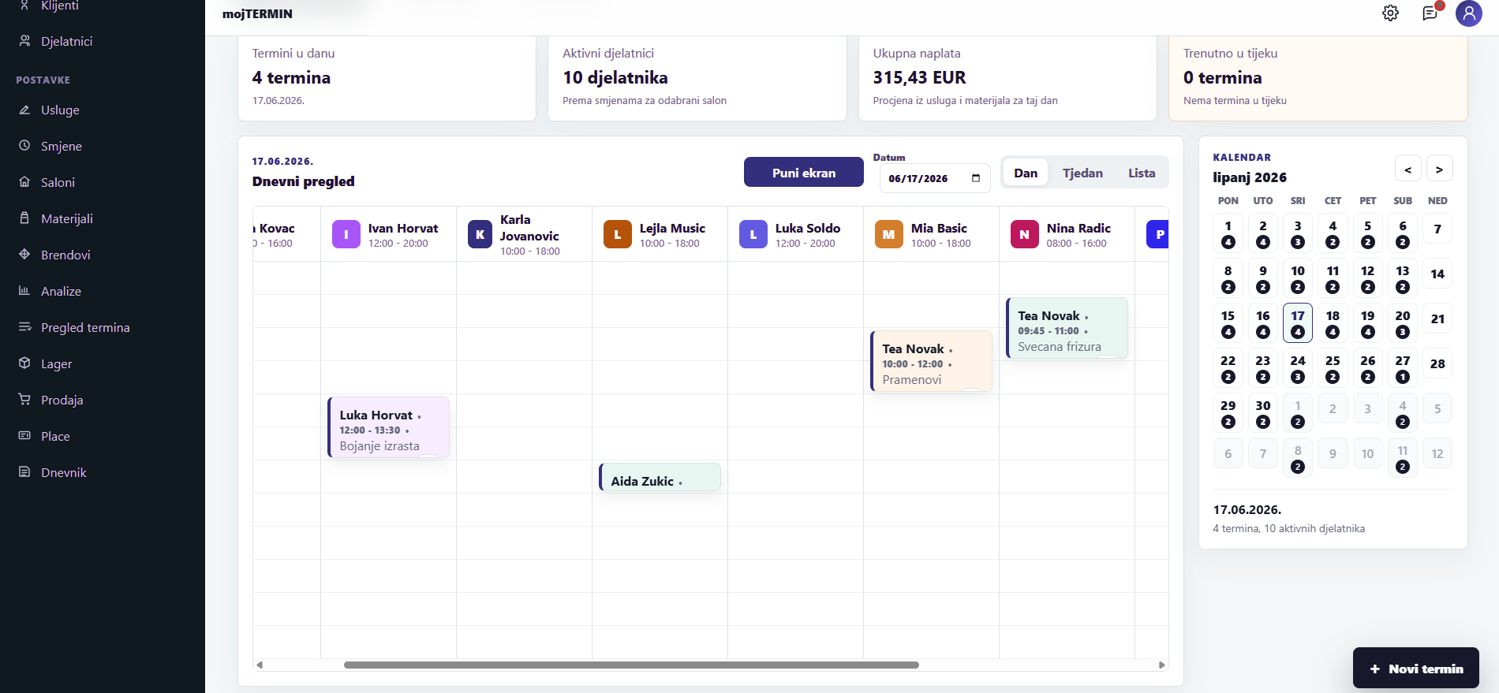Image resolution: width=1499 pixels, height=693 pixels.
Task: Select day 7 in the first calendar row
Action: click(1437, 229)
